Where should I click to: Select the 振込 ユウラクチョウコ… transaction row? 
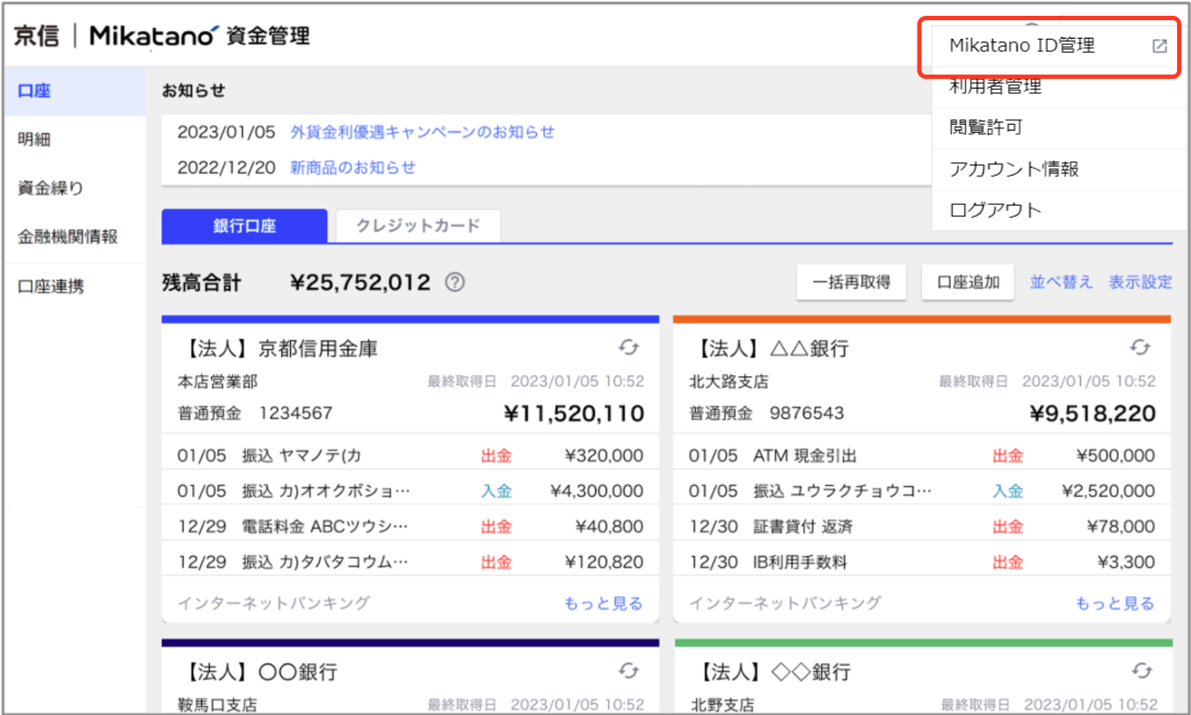click(x=922, y=491)
